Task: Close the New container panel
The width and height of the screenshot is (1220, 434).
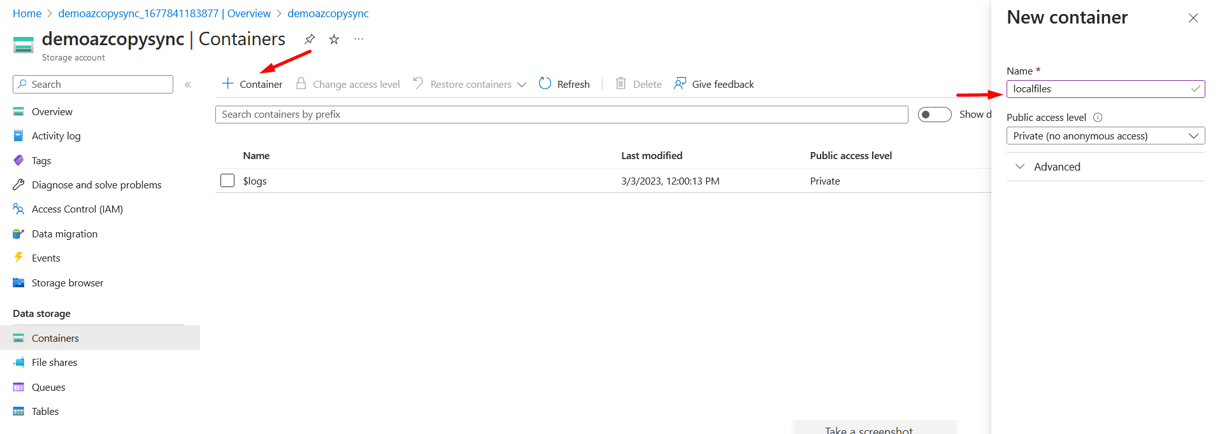Action: click(1193, 18)
